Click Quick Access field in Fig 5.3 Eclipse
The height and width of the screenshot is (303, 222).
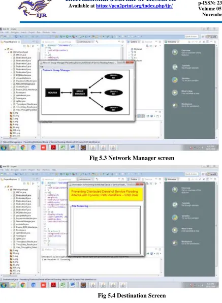[x=191, y=37]
